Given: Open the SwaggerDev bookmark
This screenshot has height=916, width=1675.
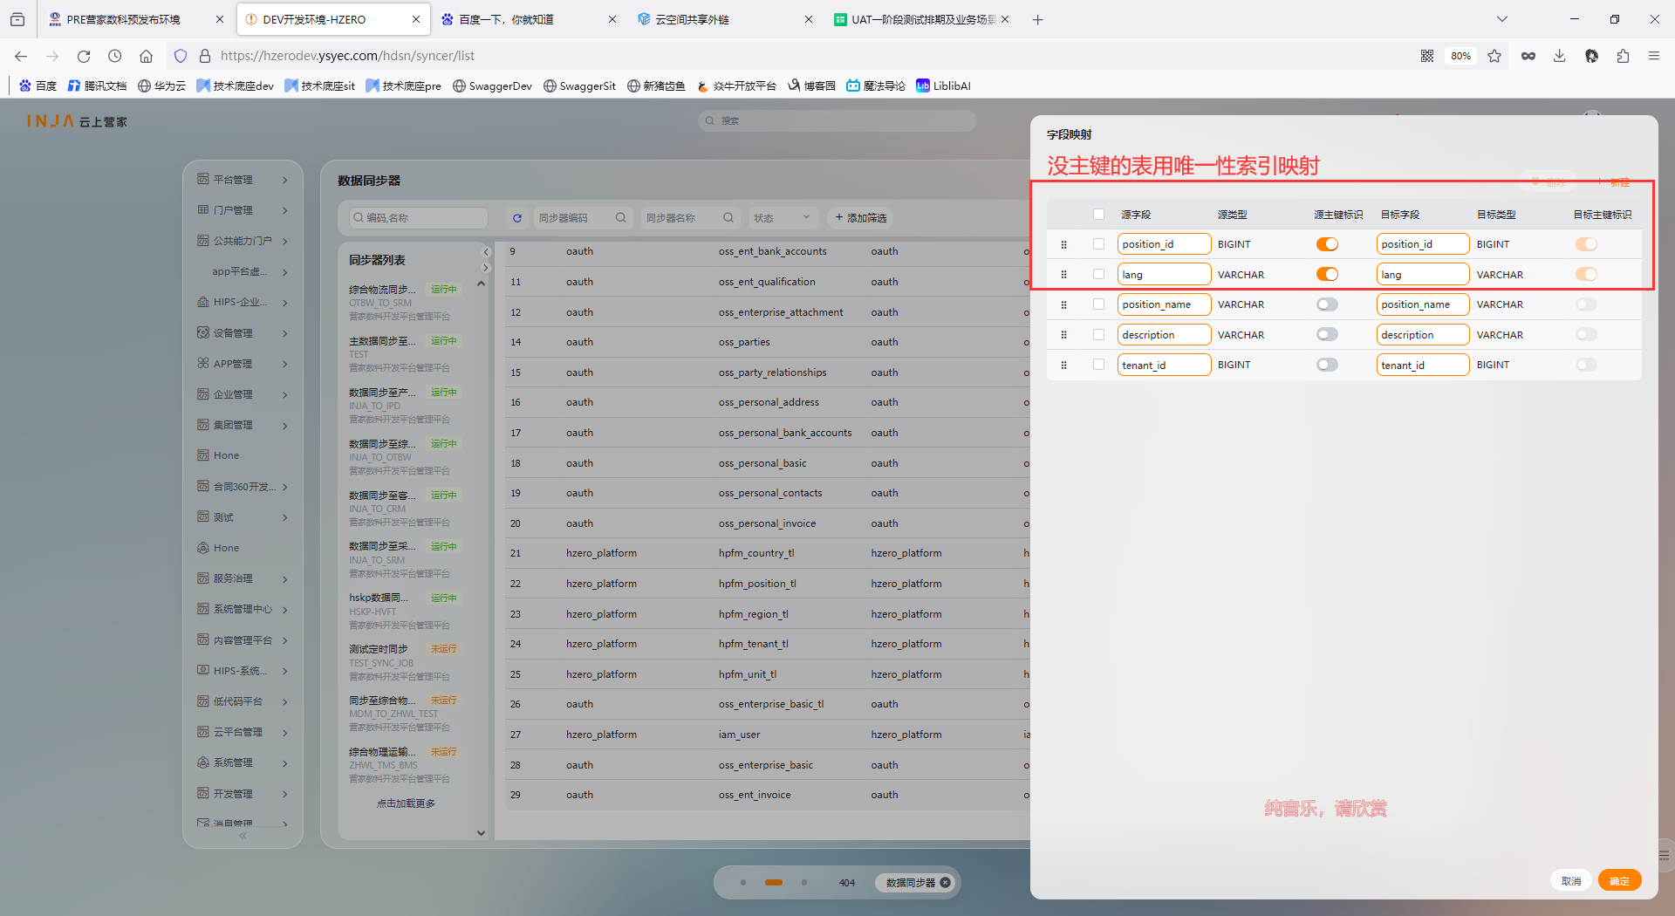Looking at the screenshot, I should coord(492,85).
